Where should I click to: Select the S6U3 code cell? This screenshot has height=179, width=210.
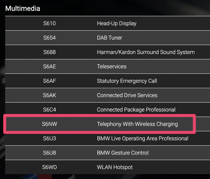click(x=49, y=138)
